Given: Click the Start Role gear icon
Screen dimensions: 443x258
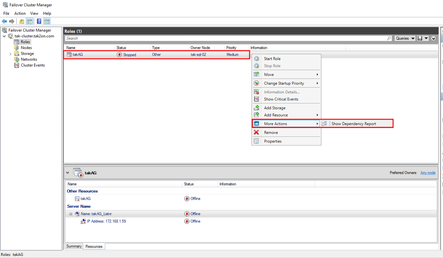Looking at the screenshot, I should [256, 59].
